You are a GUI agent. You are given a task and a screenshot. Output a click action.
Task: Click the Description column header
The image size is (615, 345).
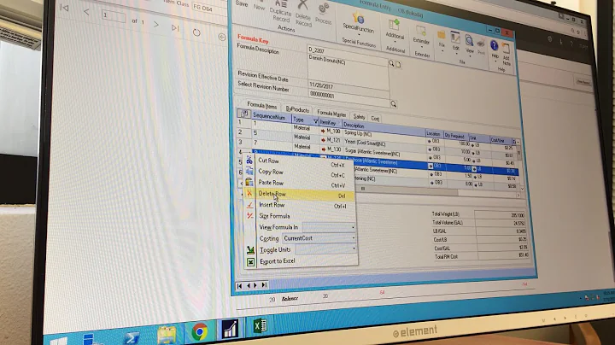tap(383, 127)
